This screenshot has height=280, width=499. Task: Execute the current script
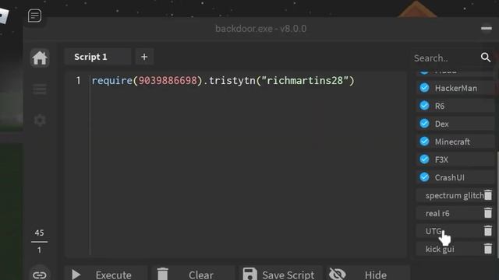(x=106, y=274)
